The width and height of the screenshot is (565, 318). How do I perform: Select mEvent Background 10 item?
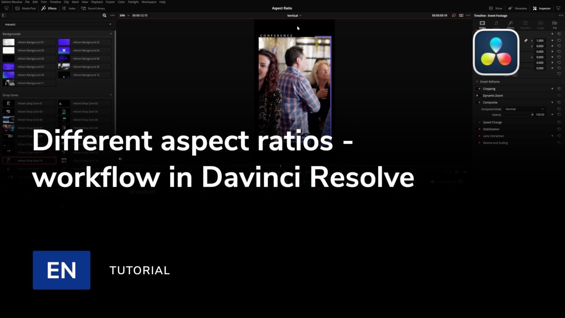pos(85,75)
